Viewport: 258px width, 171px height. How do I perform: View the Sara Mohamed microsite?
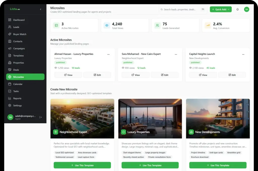136,75
